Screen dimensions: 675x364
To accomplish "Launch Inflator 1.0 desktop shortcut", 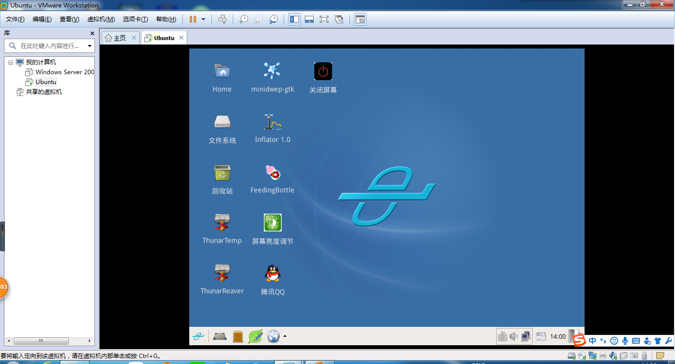I will [x=272, y=122].
